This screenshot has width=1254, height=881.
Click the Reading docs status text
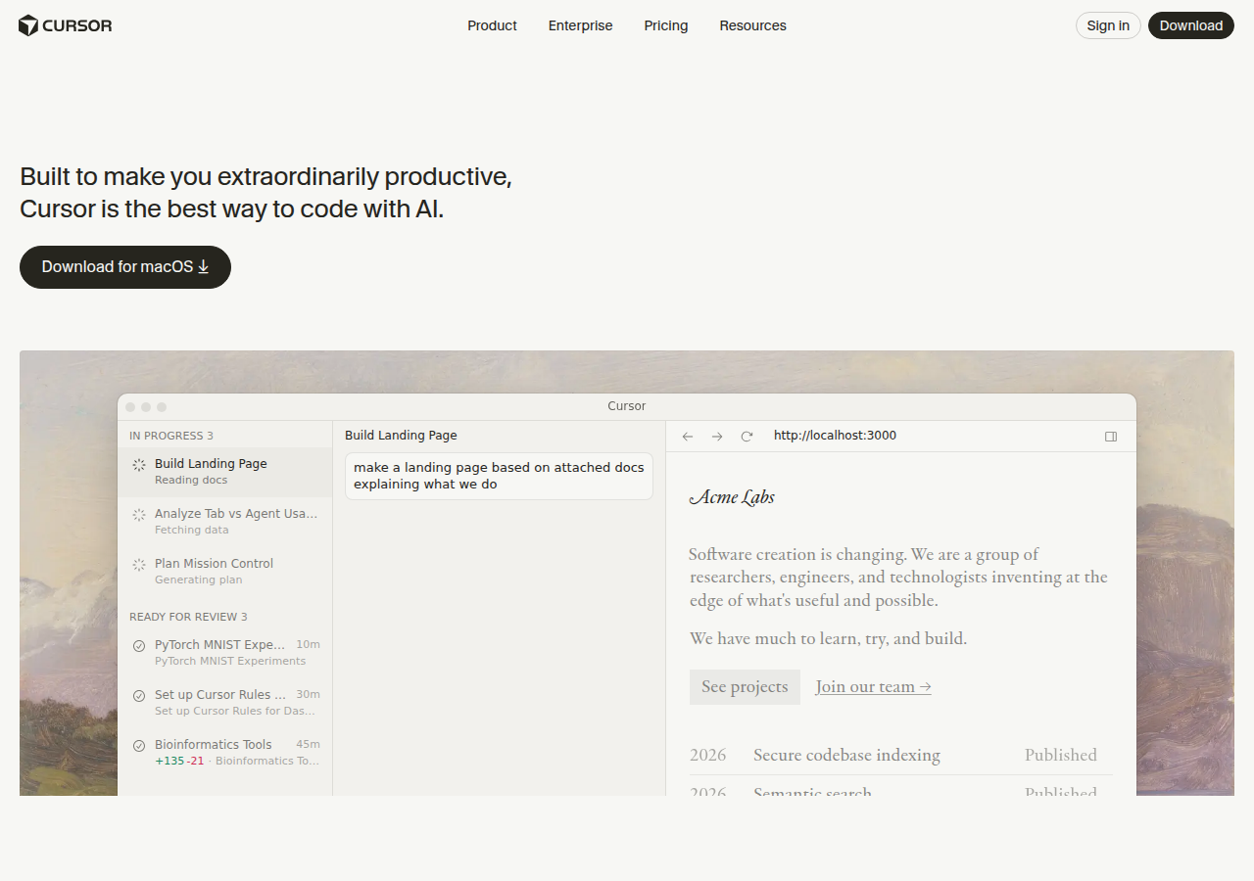[191, 480]
